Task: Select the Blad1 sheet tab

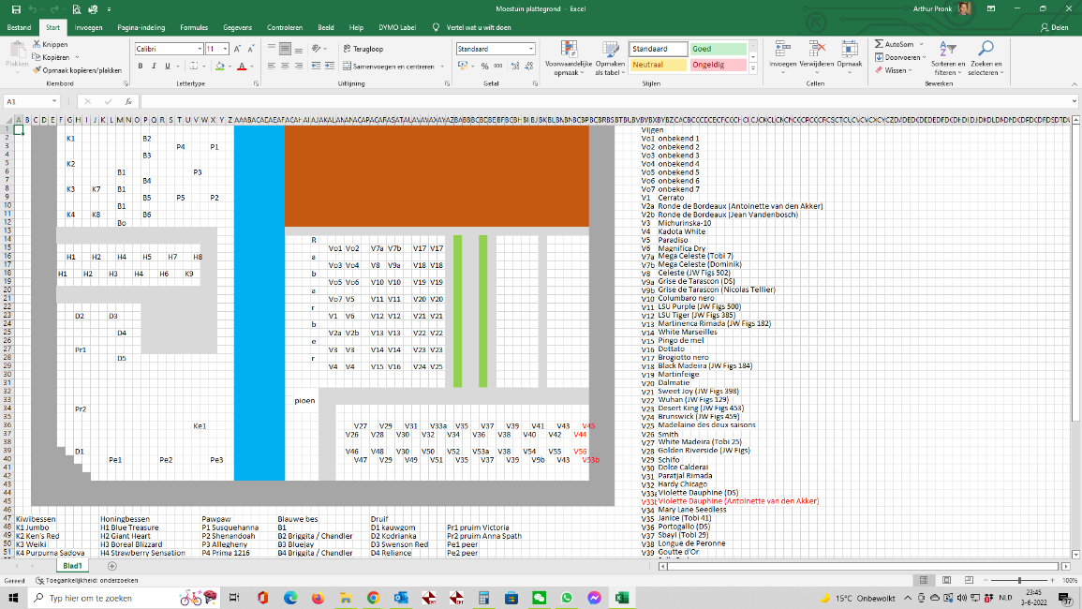Action: [x=73, y=566]
